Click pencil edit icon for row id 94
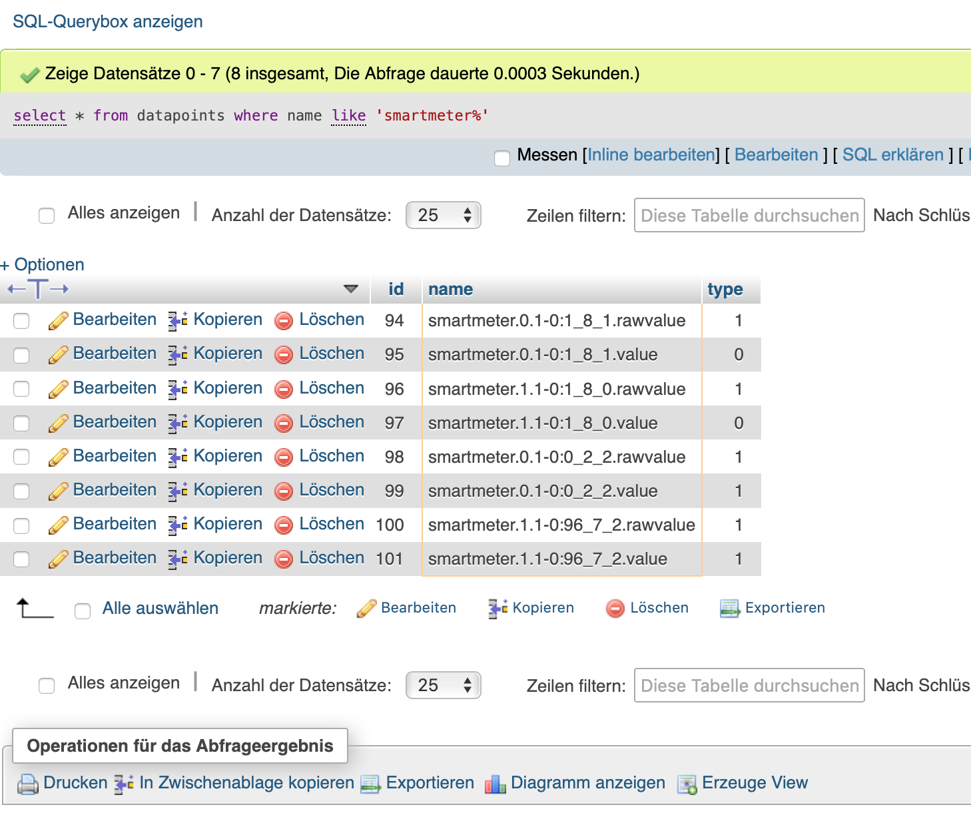Viewport: 971px width, 815px height. (x=58, y=321)
